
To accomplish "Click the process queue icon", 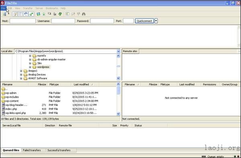I will (44, 14).
